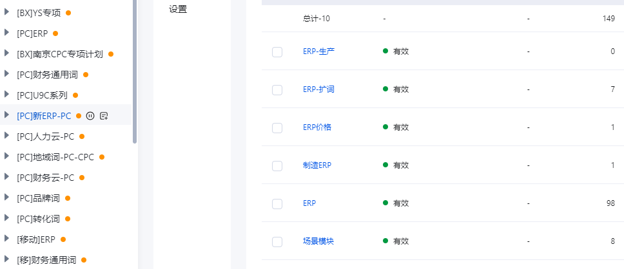Select the ERP价格 row checkbox
Screen dimensions: 624x269
coord(277,128)
